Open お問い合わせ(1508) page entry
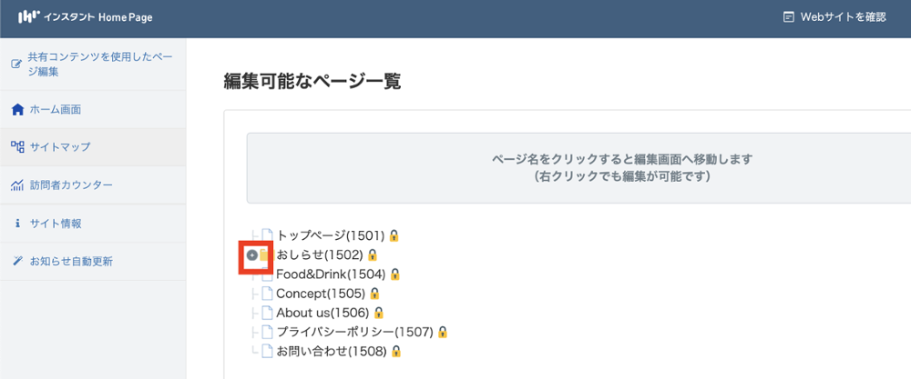 (332, 351)
